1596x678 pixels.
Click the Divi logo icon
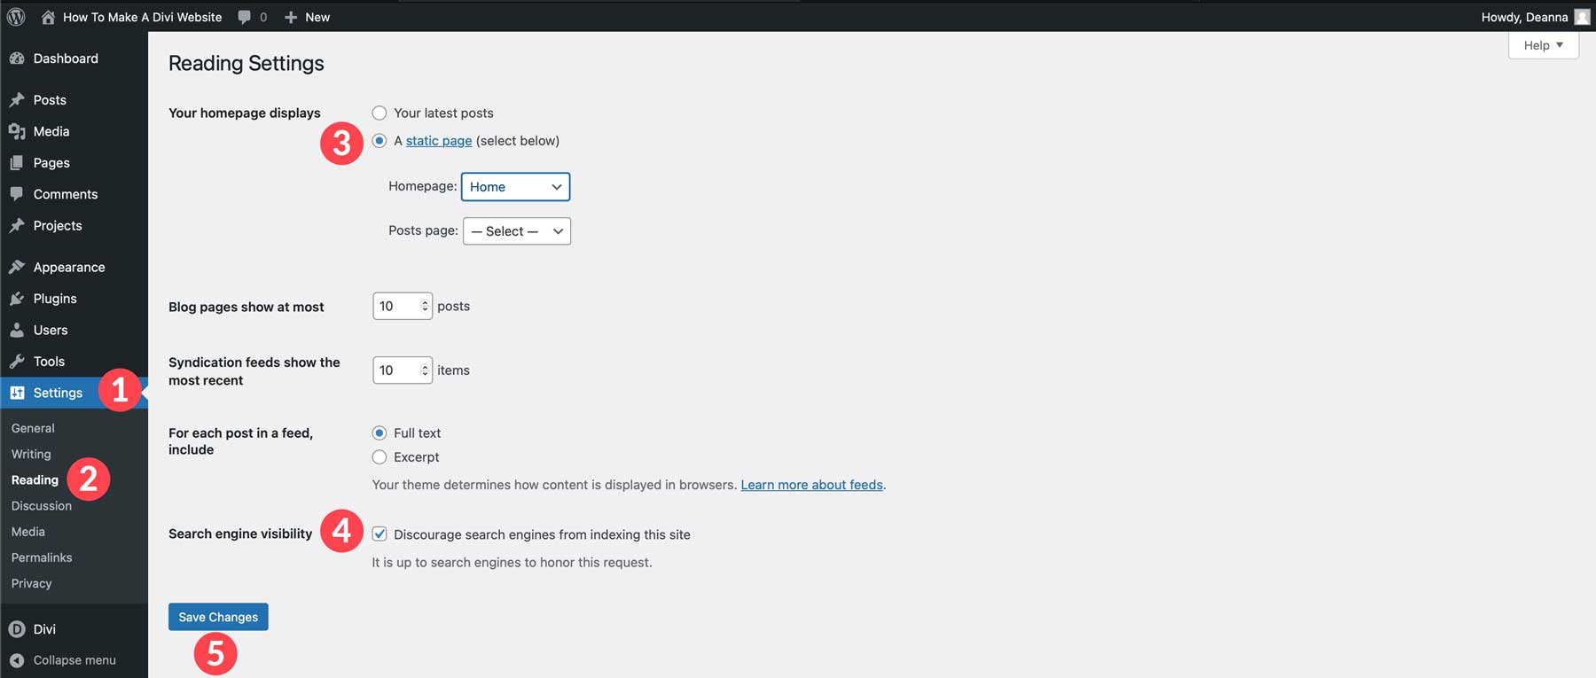pos(17,629)
